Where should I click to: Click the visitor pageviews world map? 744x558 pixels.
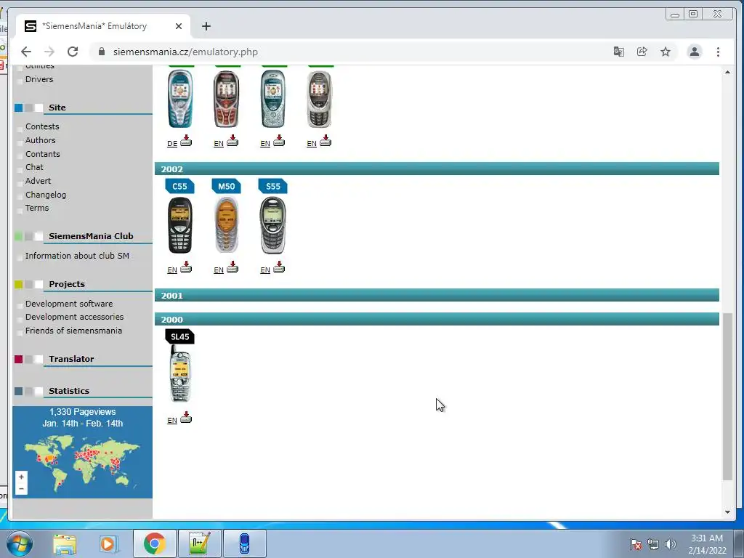[83, 452]
